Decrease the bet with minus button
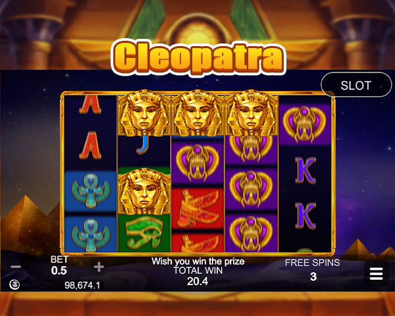The height and width of the screenshot is (316, 395). pos(16,267)
